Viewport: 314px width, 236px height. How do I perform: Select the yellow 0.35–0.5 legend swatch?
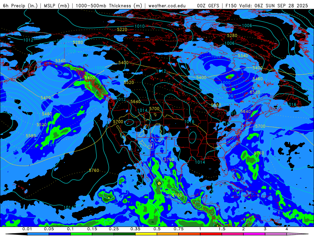146,234
